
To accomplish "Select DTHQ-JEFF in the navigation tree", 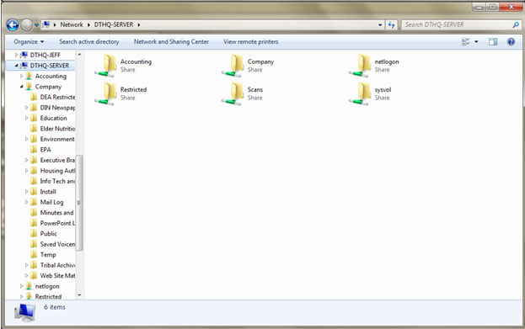I will [46, 55].
